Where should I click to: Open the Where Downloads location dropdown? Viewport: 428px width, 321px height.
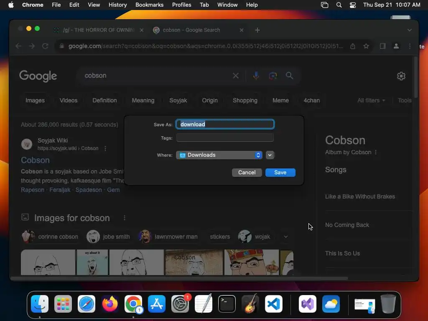[219, 155]
